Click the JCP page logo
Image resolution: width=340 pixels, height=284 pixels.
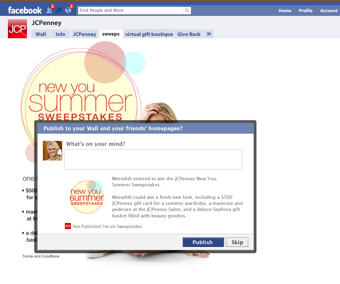click(17, 29)
